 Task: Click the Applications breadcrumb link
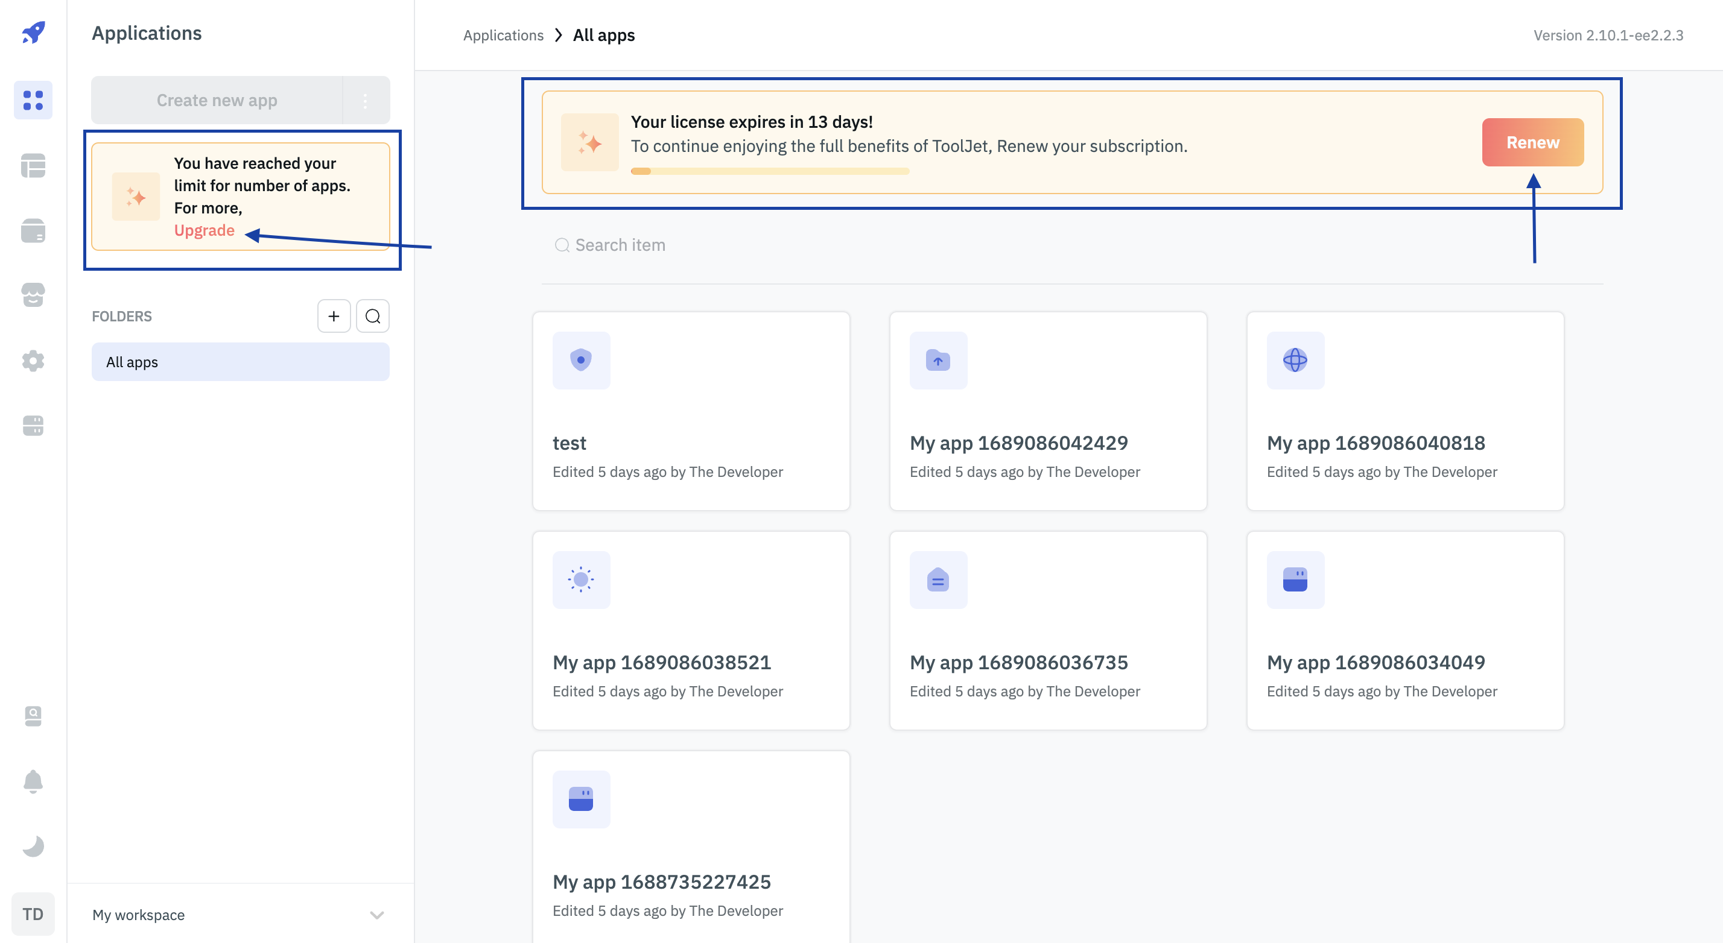tap(503, 36)
